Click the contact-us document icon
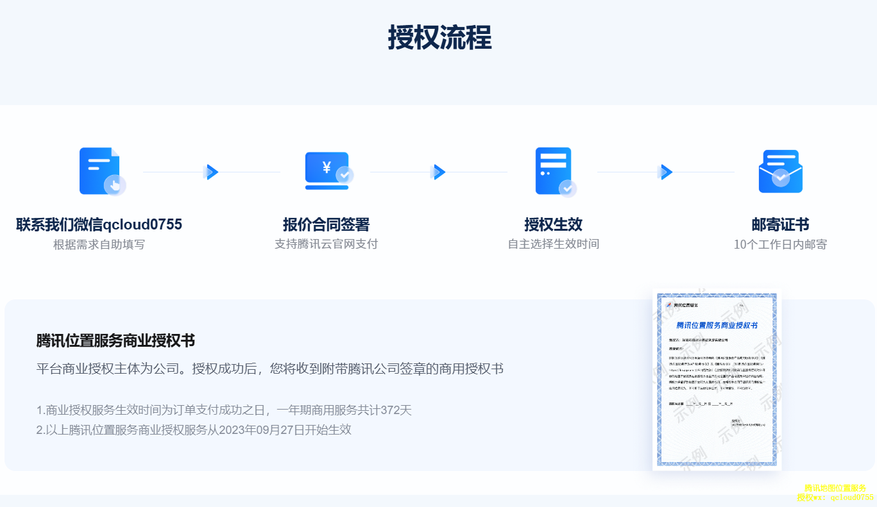Viewport: 877px width, 507px height. pos(103,171)
